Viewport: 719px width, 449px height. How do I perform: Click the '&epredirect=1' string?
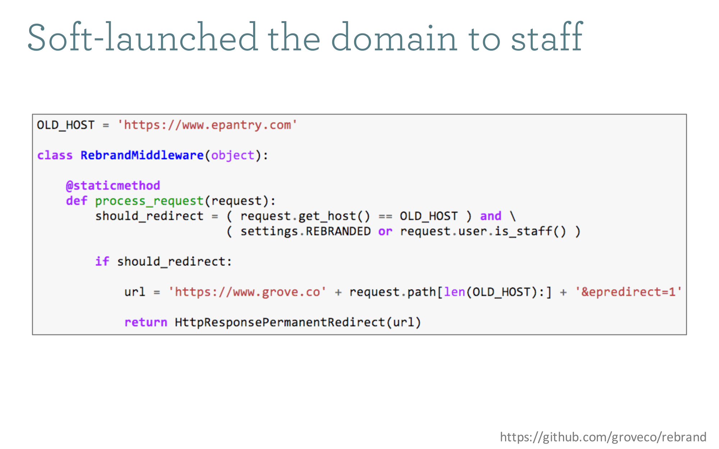628,292
